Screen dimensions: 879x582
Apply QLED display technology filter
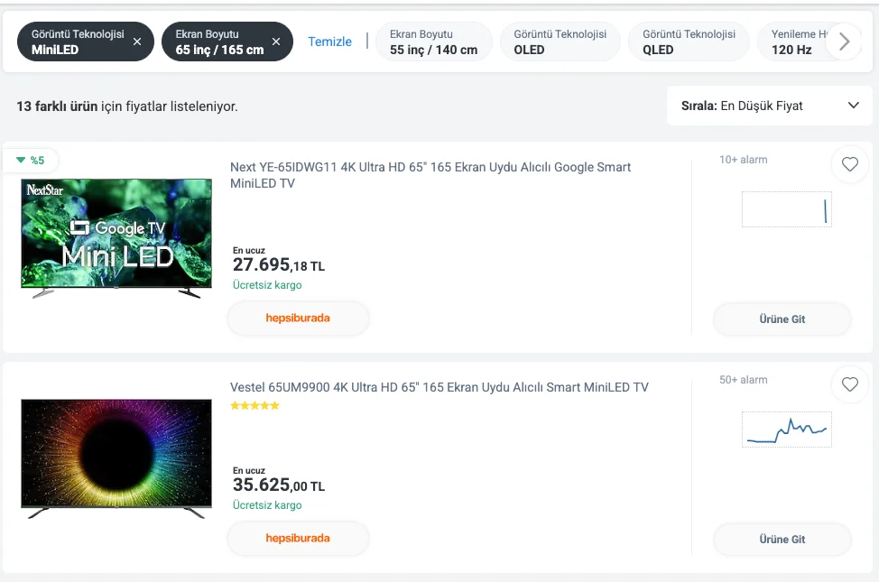(x=689, y=42)
